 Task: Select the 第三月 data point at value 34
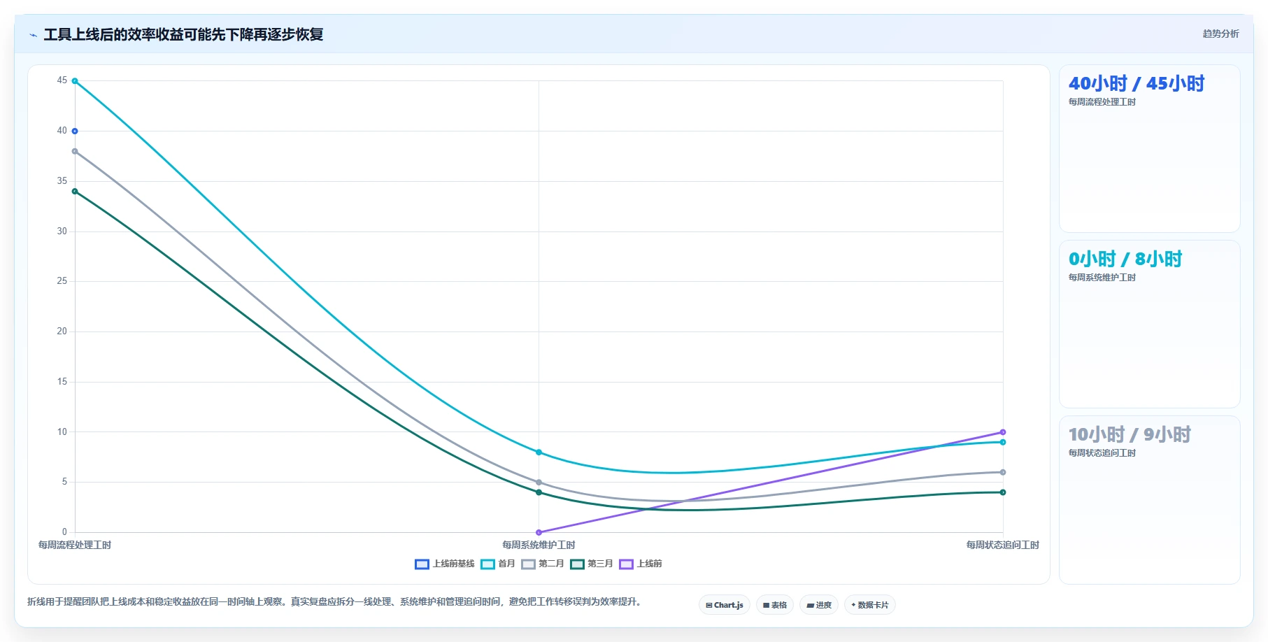point(75,192)
